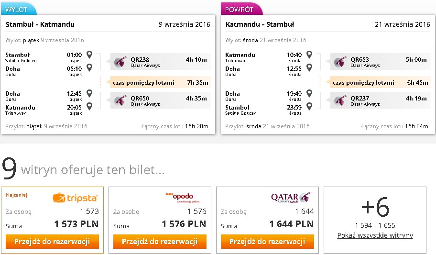
Task: Click the map pin beside Stambuł 01:00 departure
Action: pyautogui.click(x=89, y=54)
